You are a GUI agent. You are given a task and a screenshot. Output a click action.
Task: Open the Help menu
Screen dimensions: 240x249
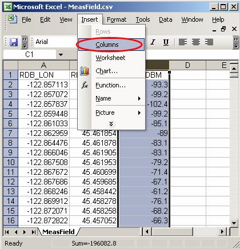pos(218,19)
